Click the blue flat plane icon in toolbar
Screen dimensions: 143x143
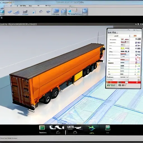click(10, 12)
